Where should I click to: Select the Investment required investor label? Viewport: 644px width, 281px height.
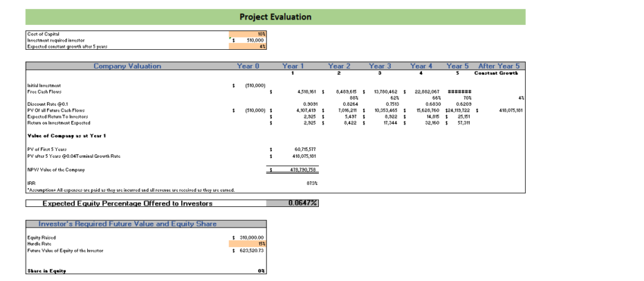click(56, 40)
